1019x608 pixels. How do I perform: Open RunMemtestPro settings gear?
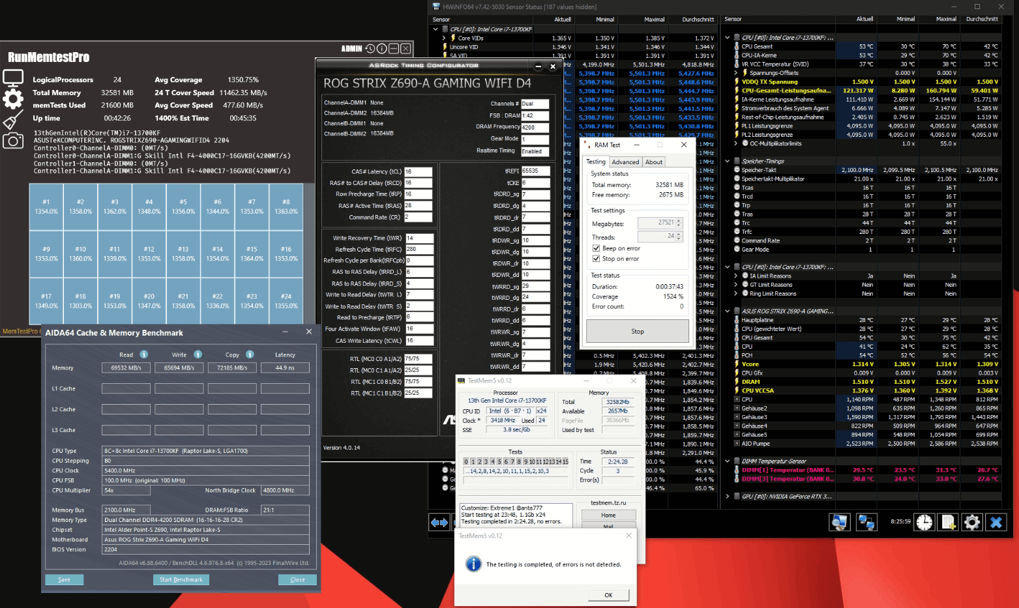point(13,99)
